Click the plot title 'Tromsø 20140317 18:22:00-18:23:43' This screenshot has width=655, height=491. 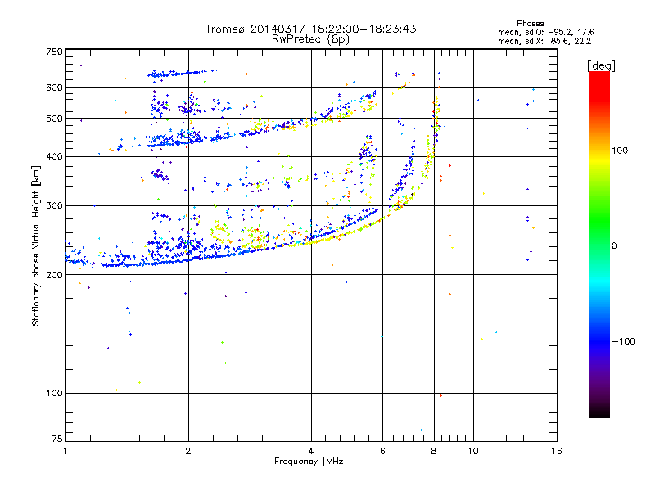point(310,29)
